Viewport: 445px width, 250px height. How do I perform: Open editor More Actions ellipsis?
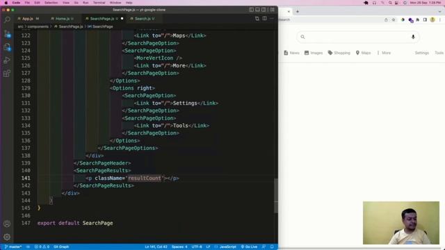coord(272,19)
